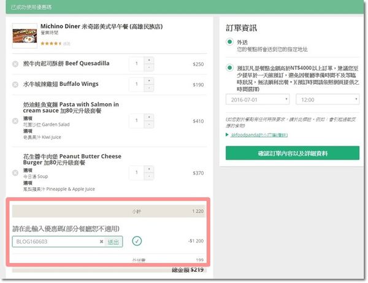
Task: Click the green coupon validation checkmark
Action: (137, 241)
